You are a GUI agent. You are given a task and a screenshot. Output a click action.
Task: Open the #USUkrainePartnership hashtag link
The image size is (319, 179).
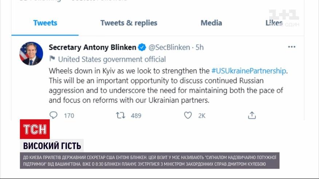pyautogui.click(x=249, y=70)
